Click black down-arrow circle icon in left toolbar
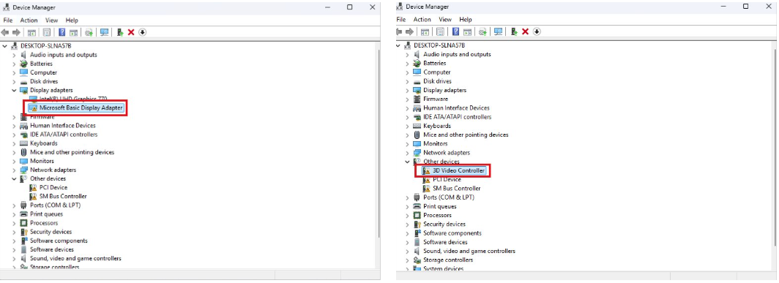 [143, 32]
